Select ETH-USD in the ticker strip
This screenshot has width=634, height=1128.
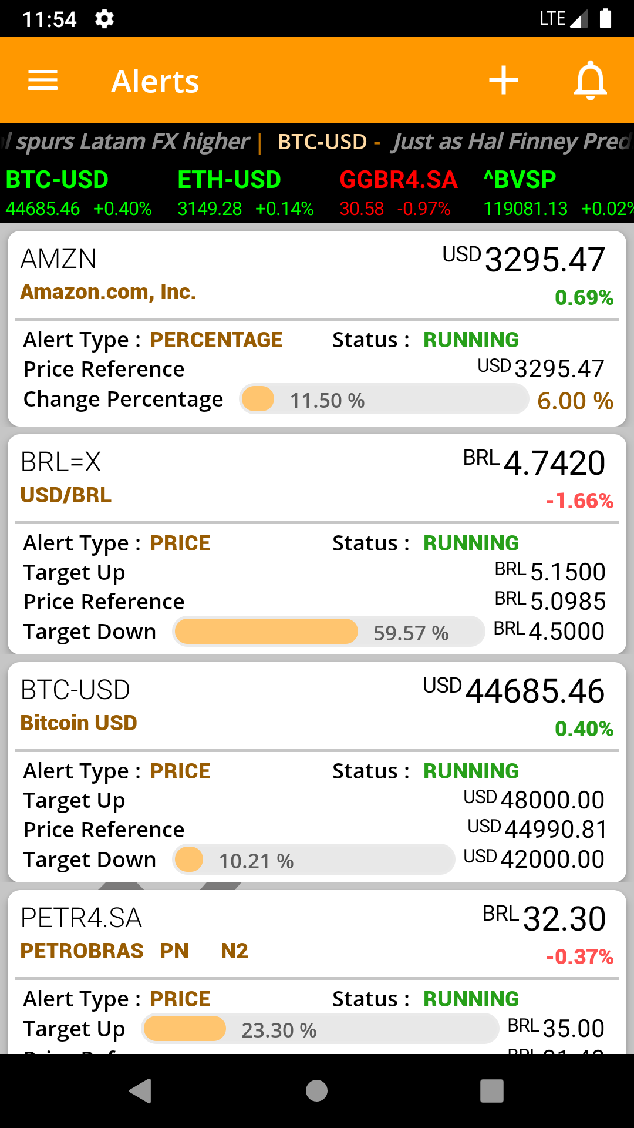pyautogui.click(x=245, y=193)
